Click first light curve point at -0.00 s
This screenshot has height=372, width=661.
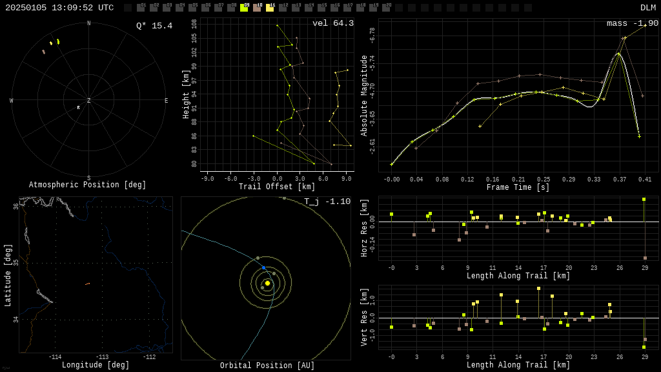coord(392,165)
